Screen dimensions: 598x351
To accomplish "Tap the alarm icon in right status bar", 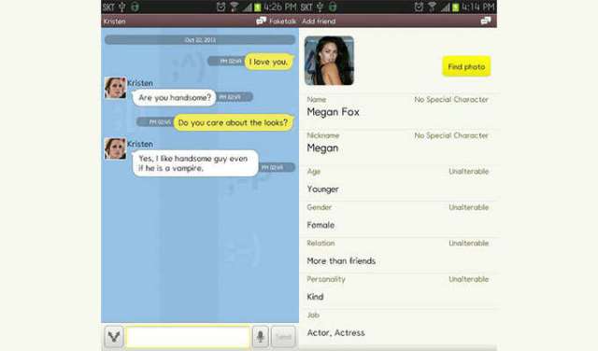I will 419,7.
